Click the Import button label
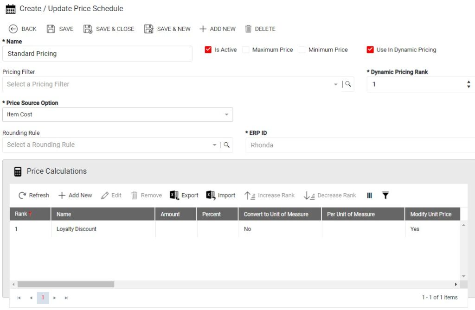 pyautogui.click(x=226, y=196)
